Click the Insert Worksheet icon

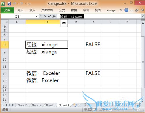75,105
